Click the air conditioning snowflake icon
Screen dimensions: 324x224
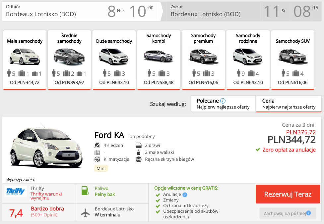click(97, 159)
